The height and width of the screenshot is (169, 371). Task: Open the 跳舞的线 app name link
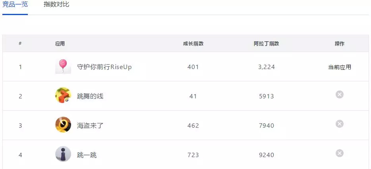(x=90, y=96)
